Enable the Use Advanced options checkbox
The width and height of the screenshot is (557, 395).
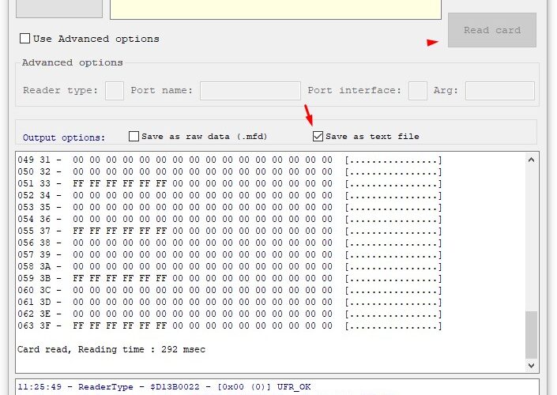coord(25,39)
